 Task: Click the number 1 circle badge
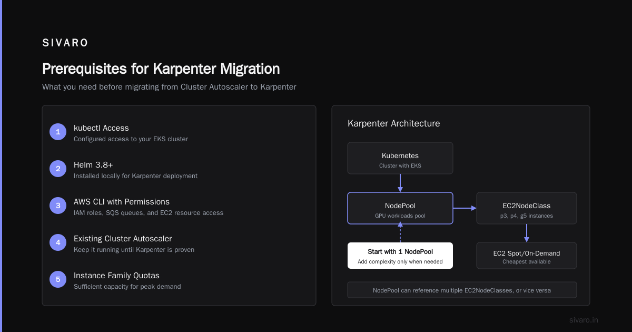tap(58, 132)
